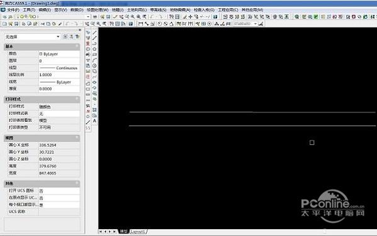Collapse the 基本 properties section

77,46
